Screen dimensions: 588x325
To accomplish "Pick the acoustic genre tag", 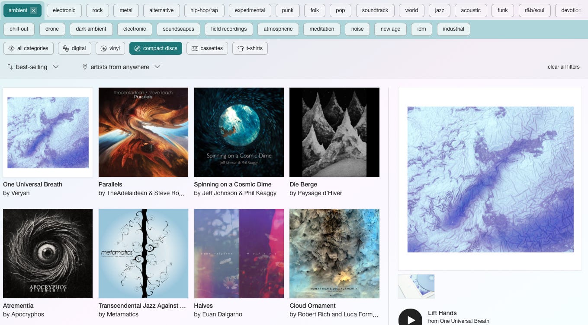I will tap(471, 10).
